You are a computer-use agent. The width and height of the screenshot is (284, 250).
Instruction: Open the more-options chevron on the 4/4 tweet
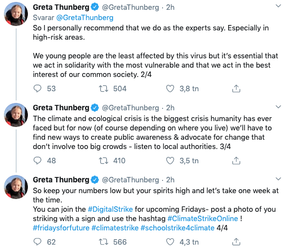coord(278,179)
